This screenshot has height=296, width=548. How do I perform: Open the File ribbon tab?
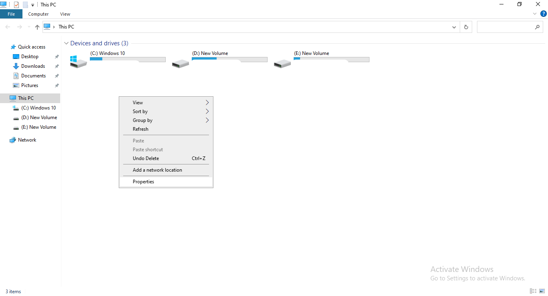11,14
